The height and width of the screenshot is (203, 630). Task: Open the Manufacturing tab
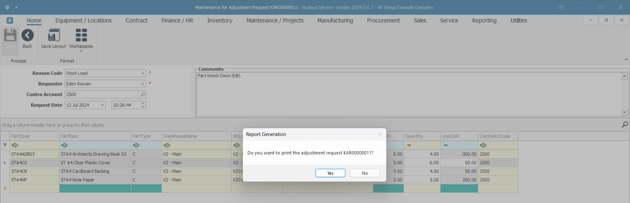point(335,20)
